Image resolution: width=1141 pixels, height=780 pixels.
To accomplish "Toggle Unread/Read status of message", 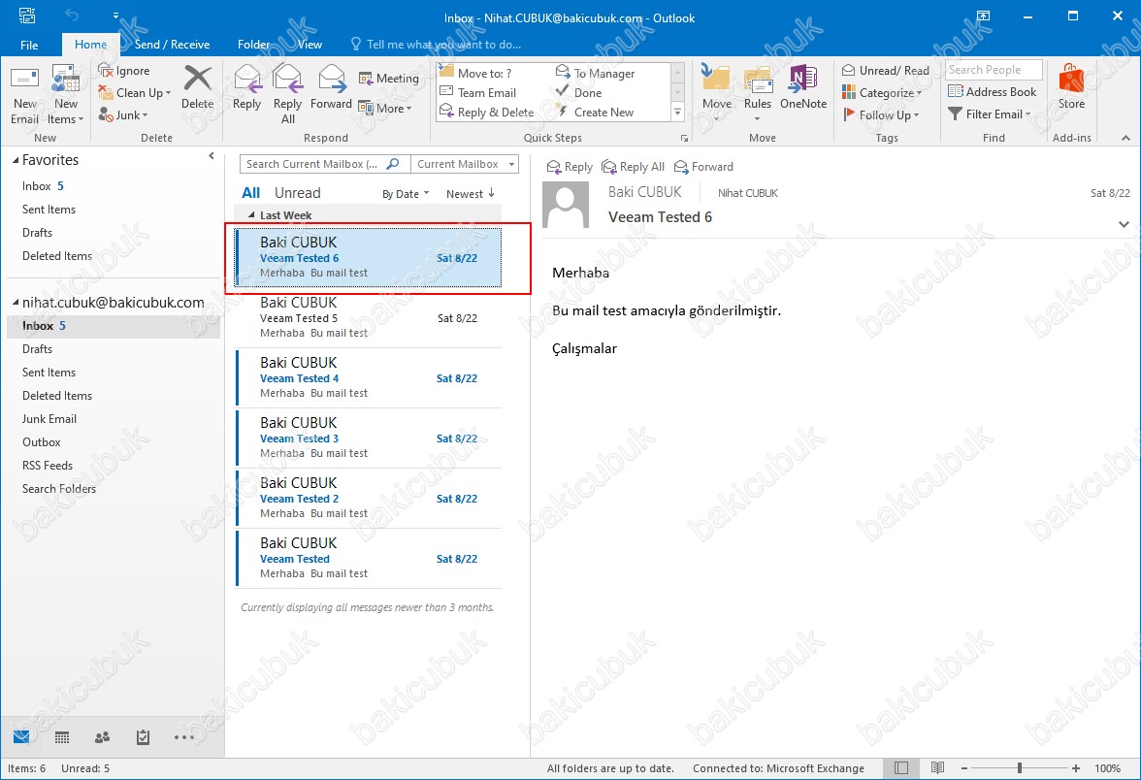I will pyautogui.click(x=885, y=70).
